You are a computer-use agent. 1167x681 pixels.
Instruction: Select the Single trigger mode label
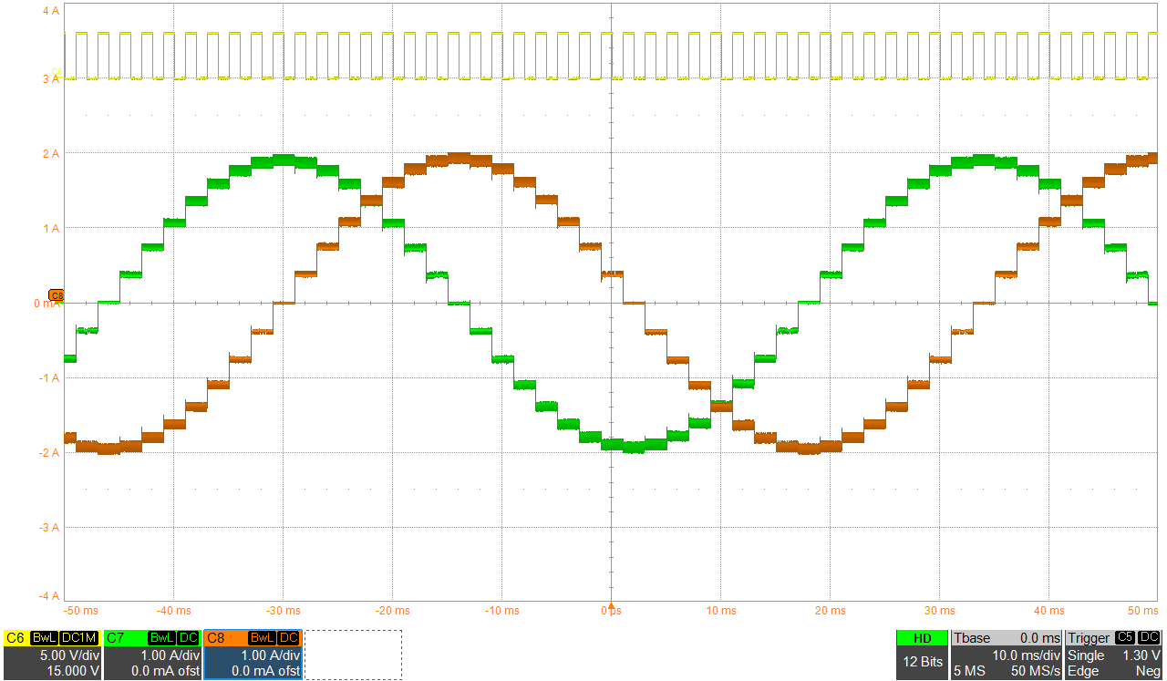[1086, 655]
